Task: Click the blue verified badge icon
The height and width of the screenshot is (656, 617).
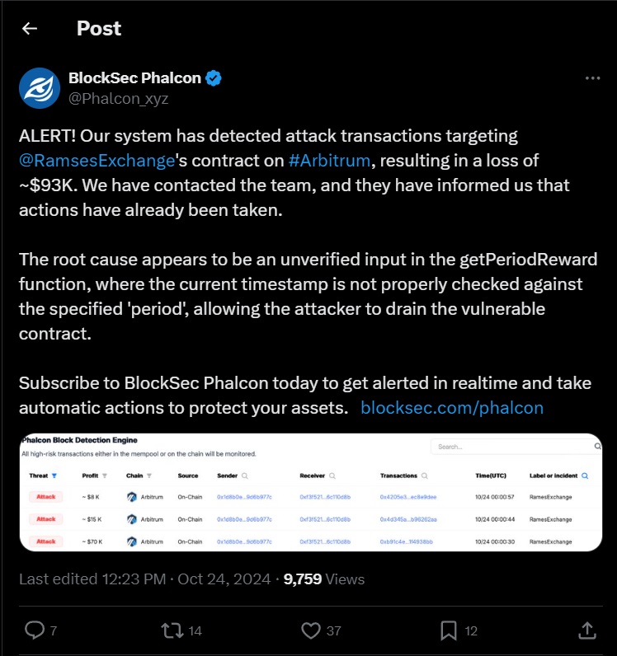Action: pos(214,78)
